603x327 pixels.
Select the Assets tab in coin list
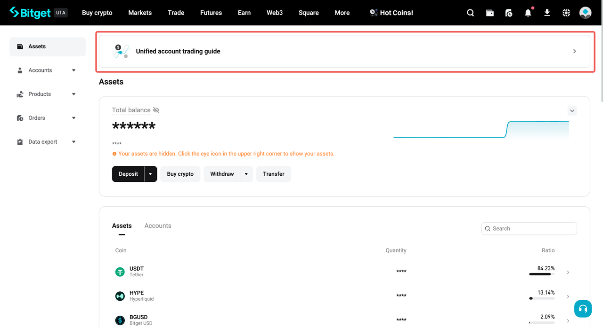click(122, 226)
